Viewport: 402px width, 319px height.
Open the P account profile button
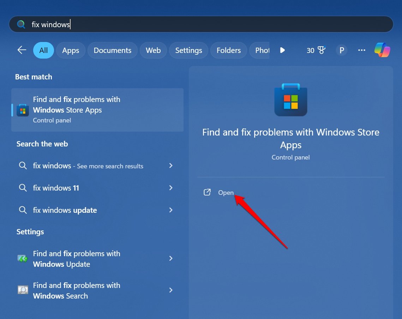pyautogui.click(x=342, y=50)
